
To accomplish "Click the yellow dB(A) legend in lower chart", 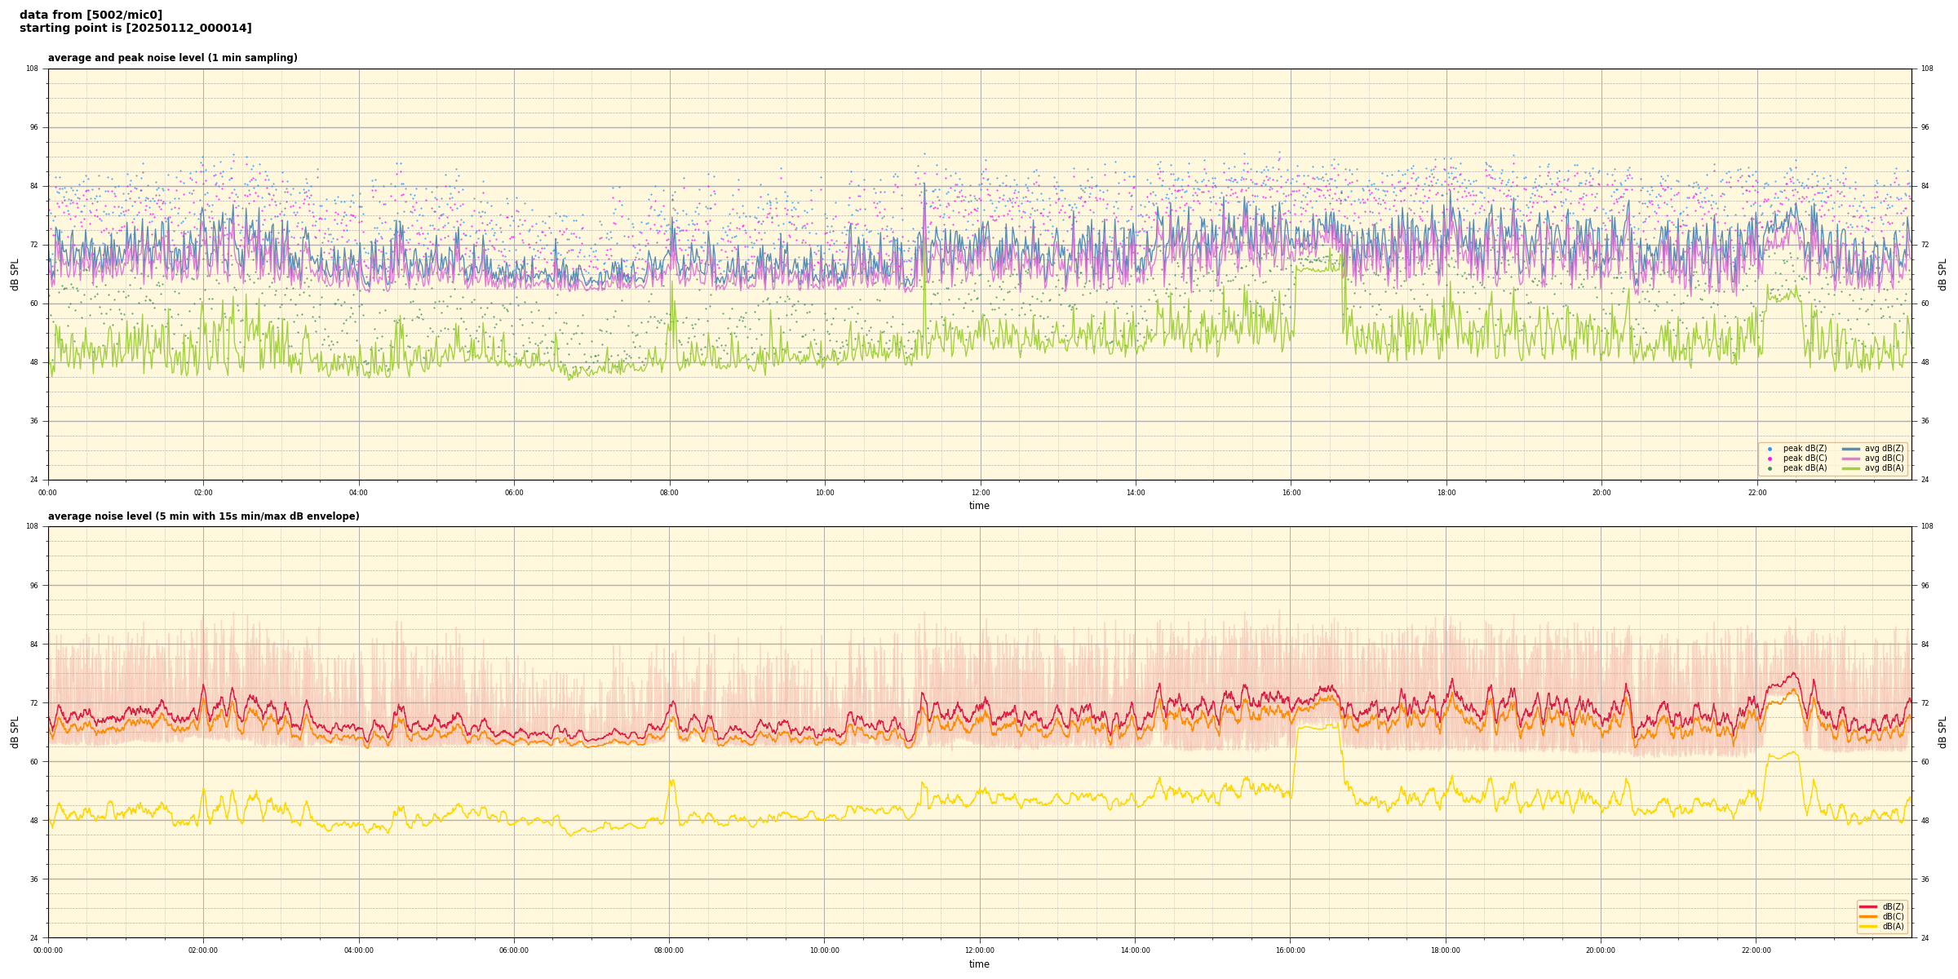I will coord(1868,926).
